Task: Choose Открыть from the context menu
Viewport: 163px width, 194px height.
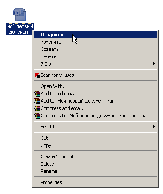Action: pyautogui.click(x=95, y=34)
